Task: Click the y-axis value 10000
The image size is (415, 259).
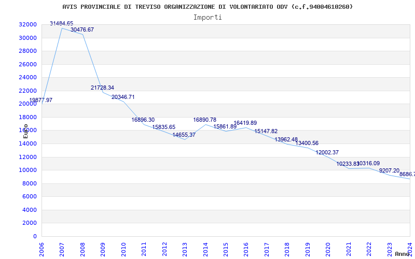Action: (x=28, y=170)
